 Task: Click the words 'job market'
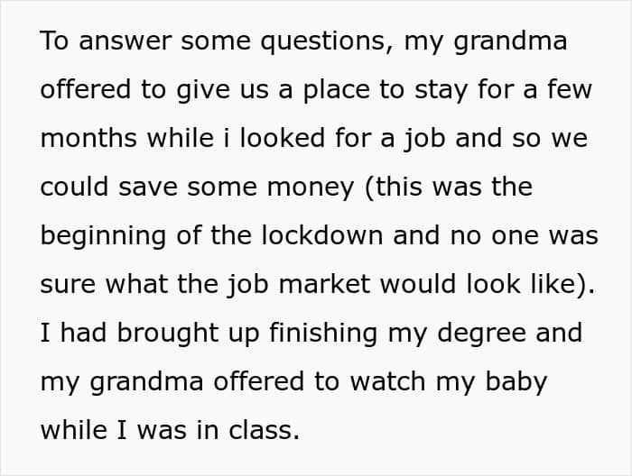(299, 285)
